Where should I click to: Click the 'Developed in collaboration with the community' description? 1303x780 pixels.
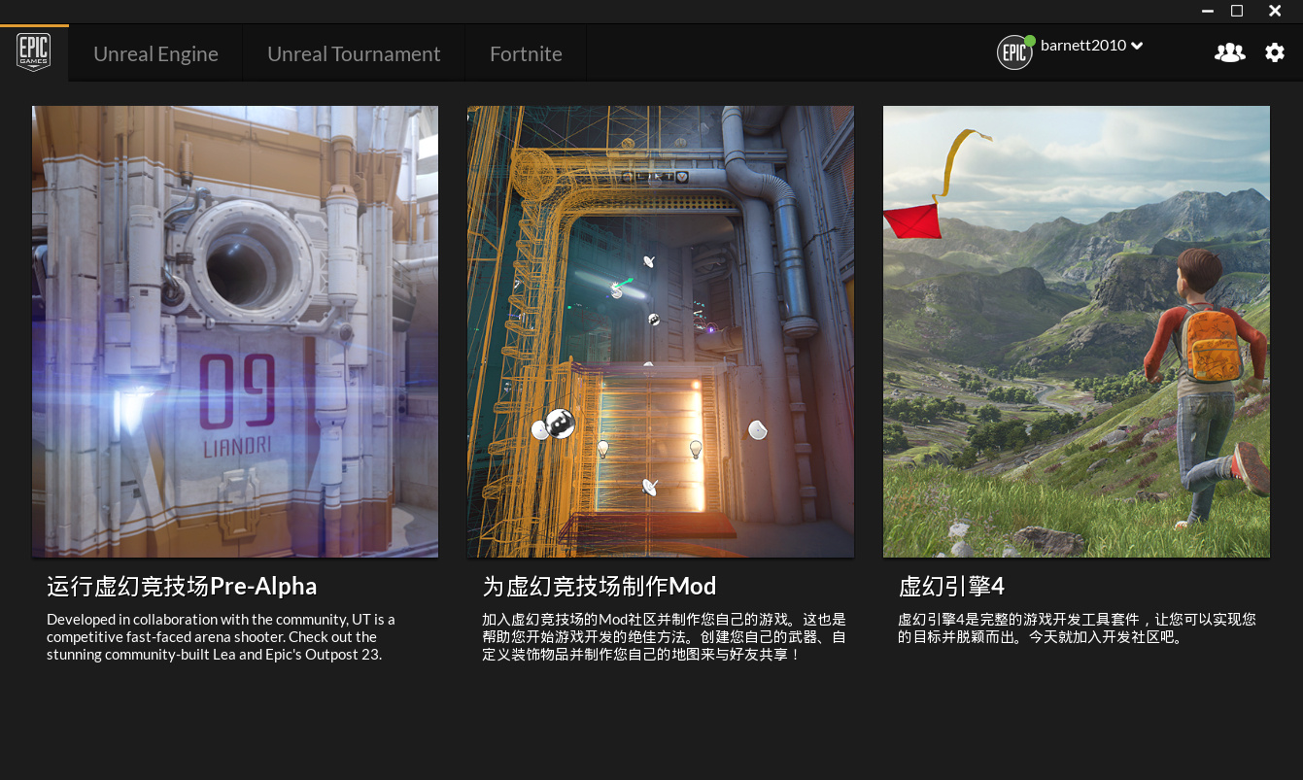click(222, 636)
